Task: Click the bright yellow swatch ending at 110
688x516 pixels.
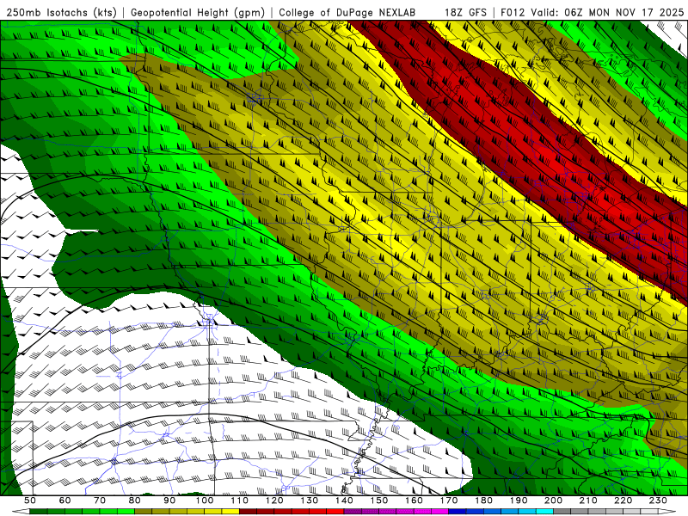Action: coord(230,511)
